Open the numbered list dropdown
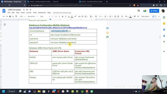The width and height of the screenshot is (167, 94). pos(111,16)
